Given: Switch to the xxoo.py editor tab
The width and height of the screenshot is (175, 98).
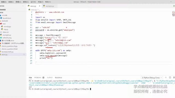Looking at the screenshot, I should [33, 6].
